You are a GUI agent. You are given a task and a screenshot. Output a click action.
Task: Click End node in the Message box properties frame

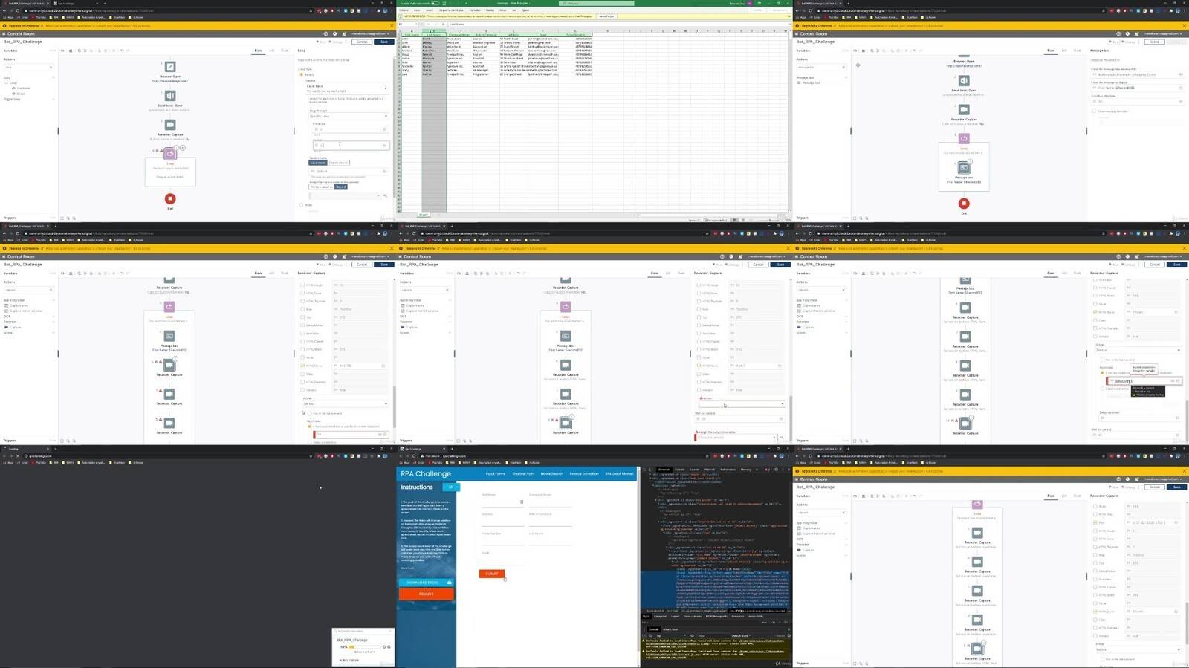click(x=964, y=204)
